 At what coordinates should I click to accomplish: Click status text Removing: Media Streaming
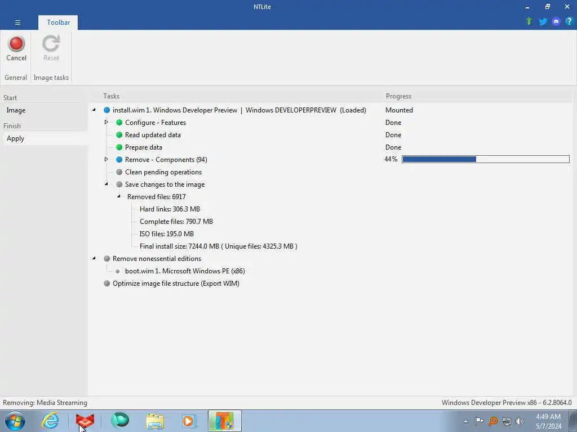pos(45,403)
